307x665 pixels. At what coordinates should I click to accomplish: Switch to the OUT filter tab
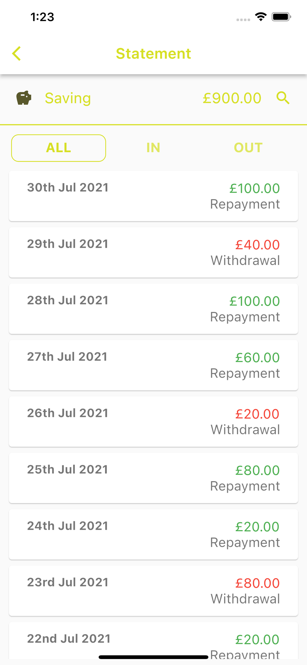(248, 148)
